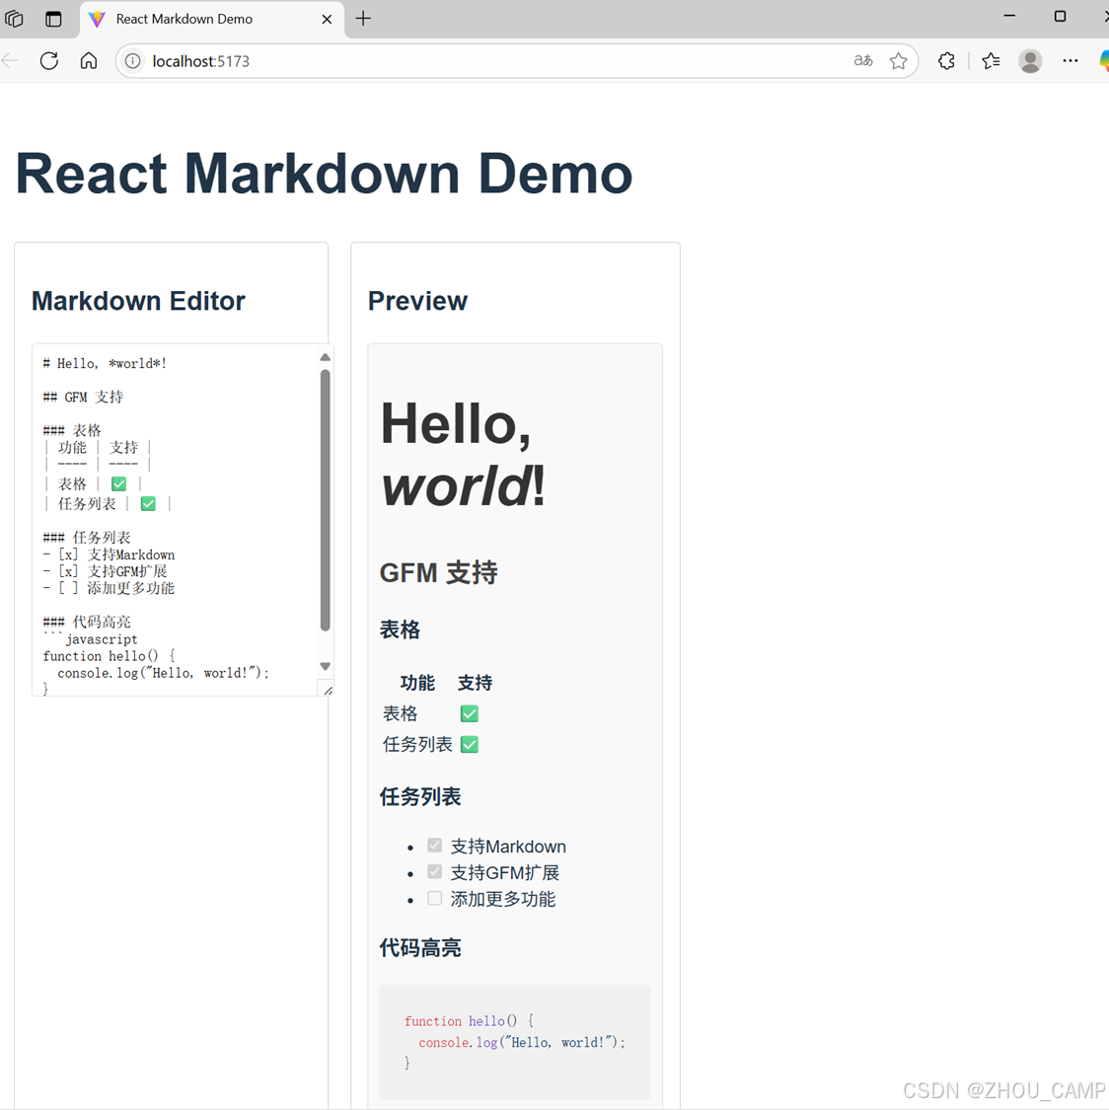Click the browser refresh icon
The width and height of the screenshot is (1109, 1110).
click(48, 61)
